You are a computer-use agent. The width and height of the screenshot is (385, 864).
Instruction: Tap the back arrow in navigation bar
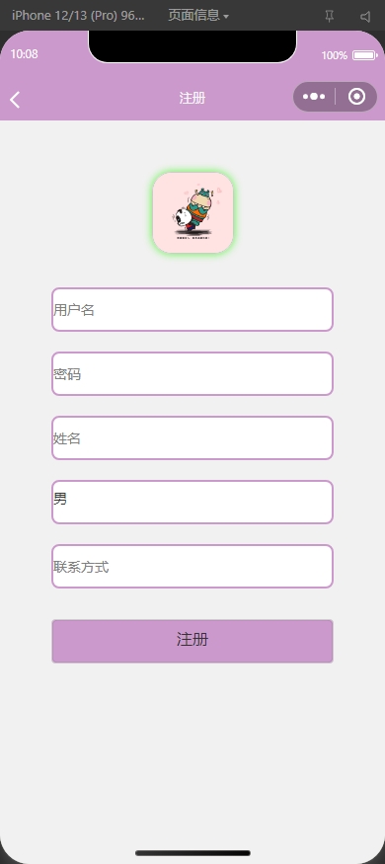click(x=15, y=100)
